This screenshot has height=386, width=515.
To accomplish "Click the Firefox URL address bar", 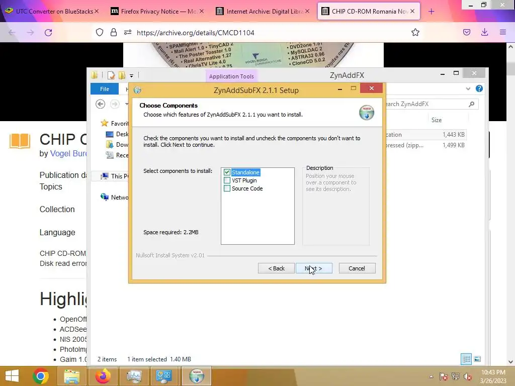I will pos(270,33).
